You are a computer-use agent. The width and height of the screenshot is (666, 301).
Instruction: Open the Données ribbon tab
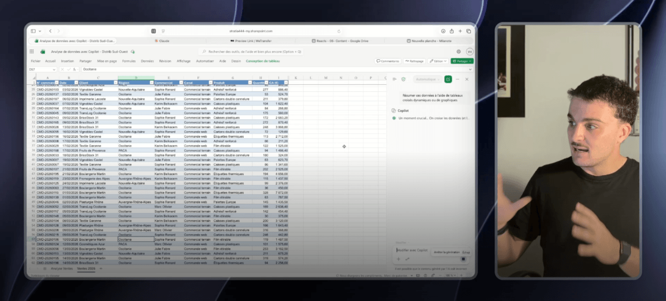147,61
